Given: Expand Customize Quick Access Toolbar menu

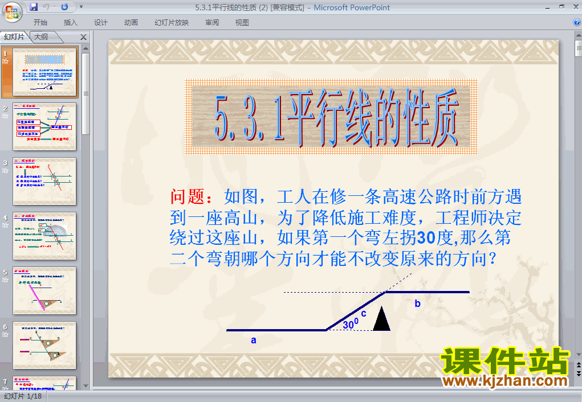Looking at the screenshot, I should 82,7.
